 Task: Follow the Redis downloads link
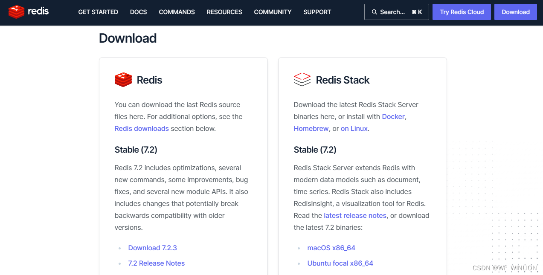(142, 128)
